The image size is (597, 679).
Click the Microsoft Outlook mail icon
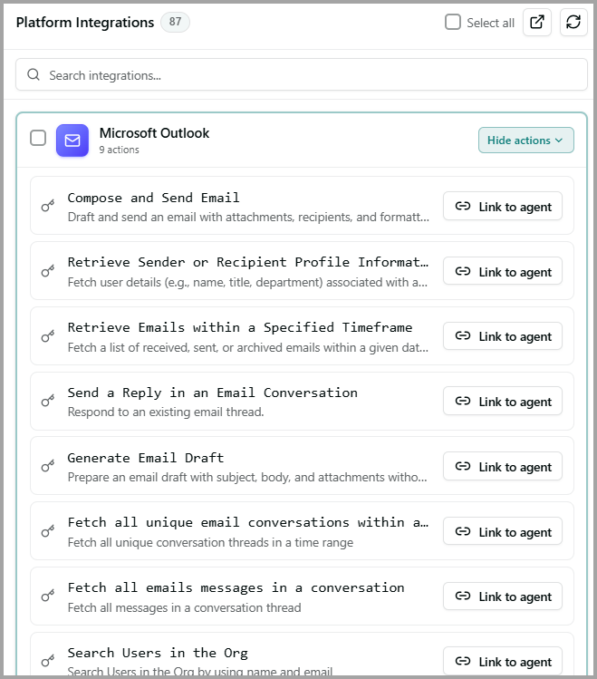pos(72,141)
